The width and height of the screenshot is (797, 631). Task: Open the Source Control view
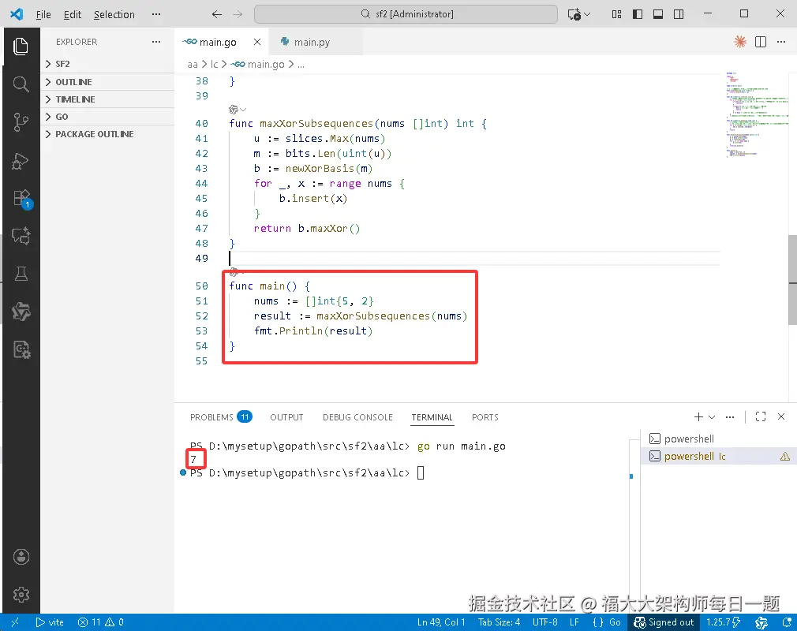(x=21, y=122)
